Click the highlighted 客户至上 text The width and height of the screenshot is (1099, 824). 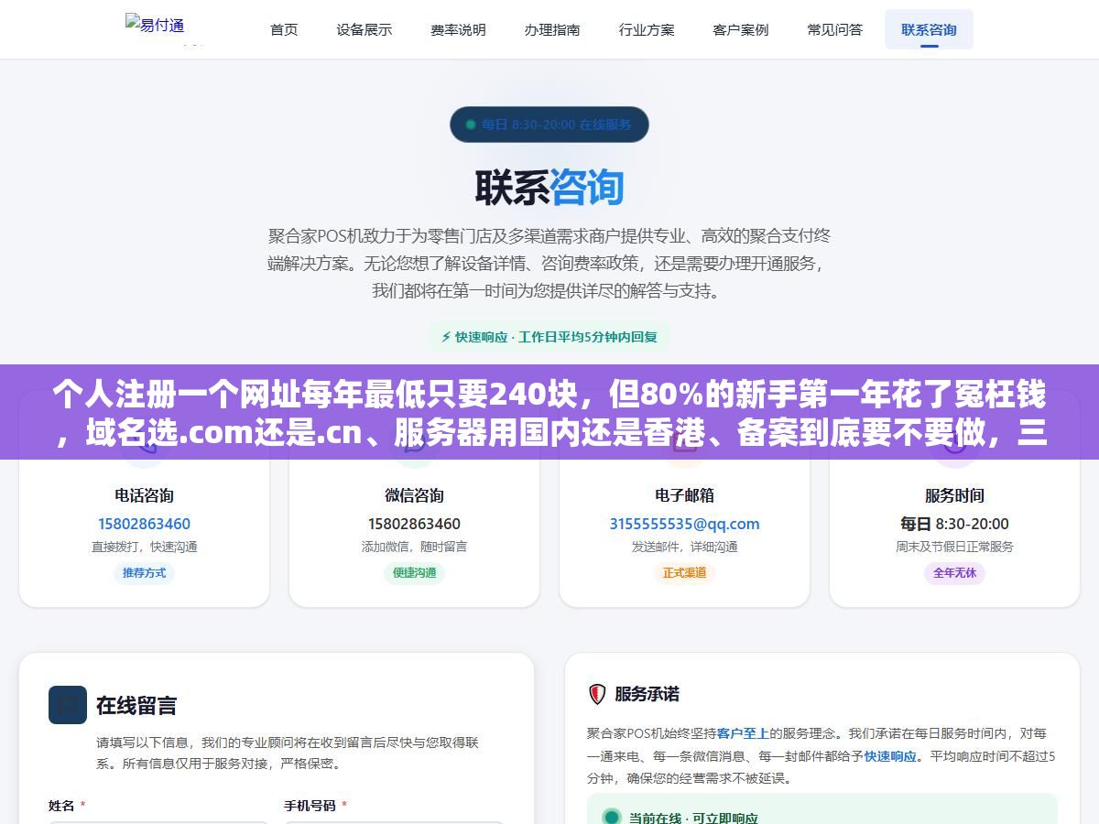(x=743, y=733)
